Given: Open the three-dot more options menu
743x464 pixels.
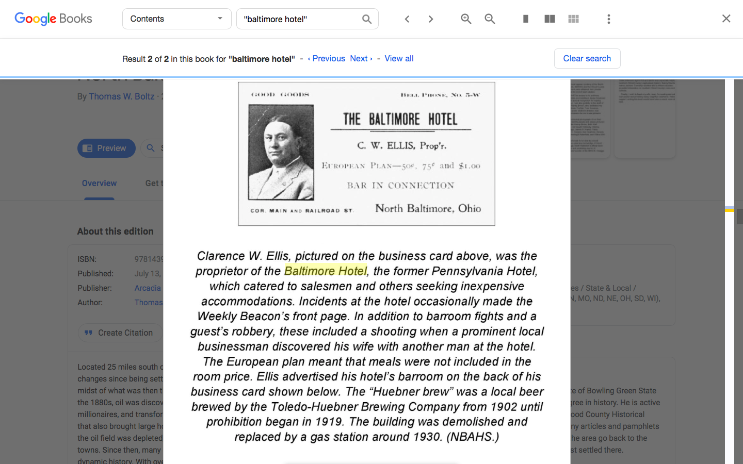Looking at the screenshot, I should (x=609, y=19).
